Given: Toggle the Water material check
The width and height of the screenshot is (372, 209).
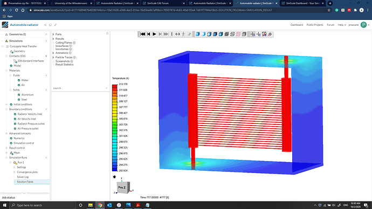Looking at the screenshot, I should (19, 80).
